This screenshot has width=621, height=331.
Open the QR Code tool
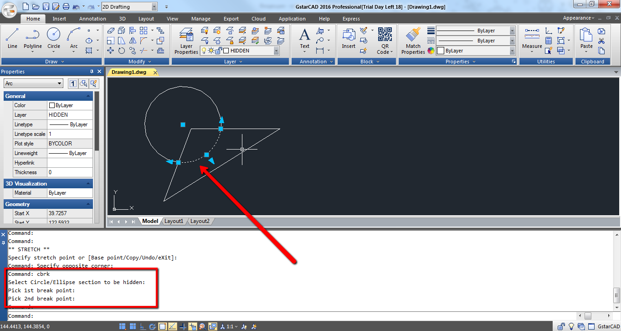385,41
